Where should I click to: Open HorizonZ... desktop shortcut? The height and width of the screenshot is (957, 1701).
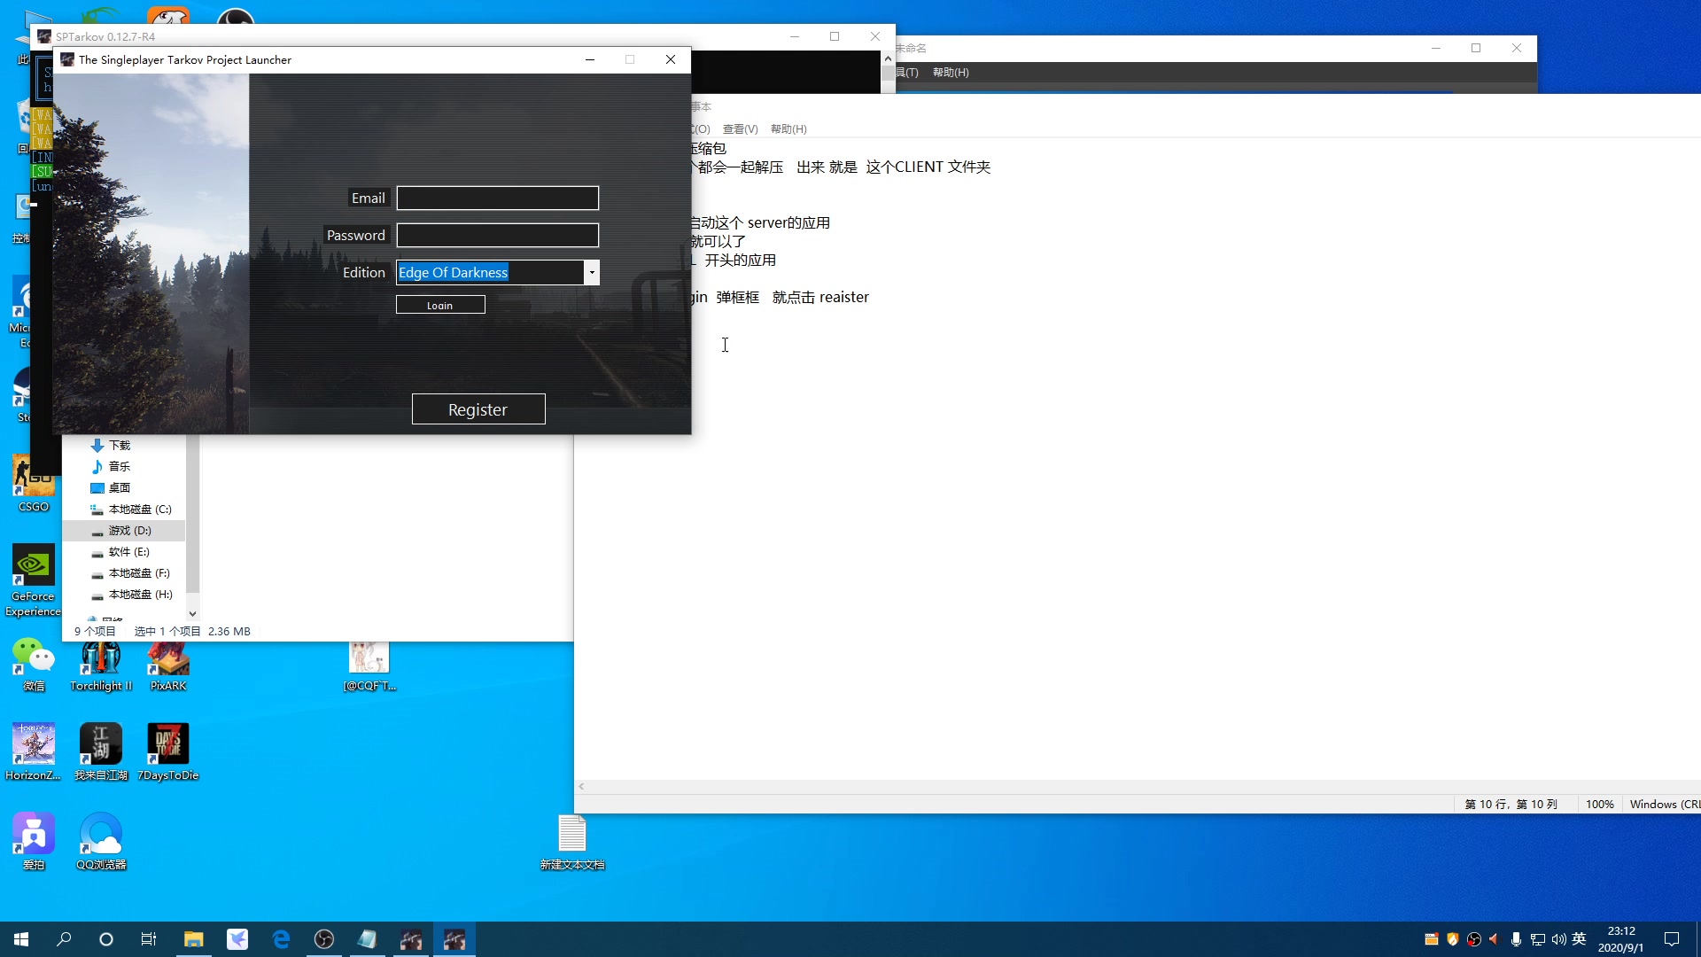34,751
